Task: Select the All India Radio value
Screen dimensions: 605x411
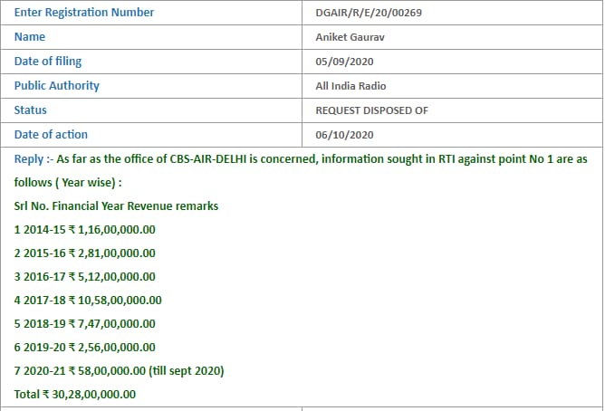Action: click(351, 86)
